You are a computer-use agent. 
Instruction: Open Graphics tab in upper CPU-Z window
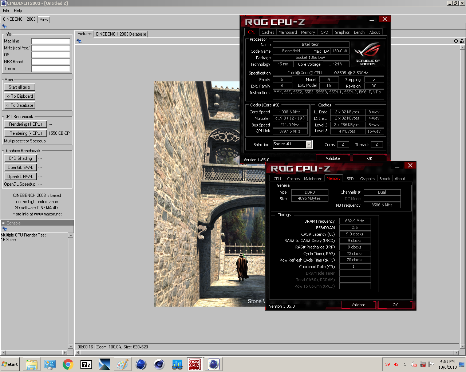[x=342, y=32]
